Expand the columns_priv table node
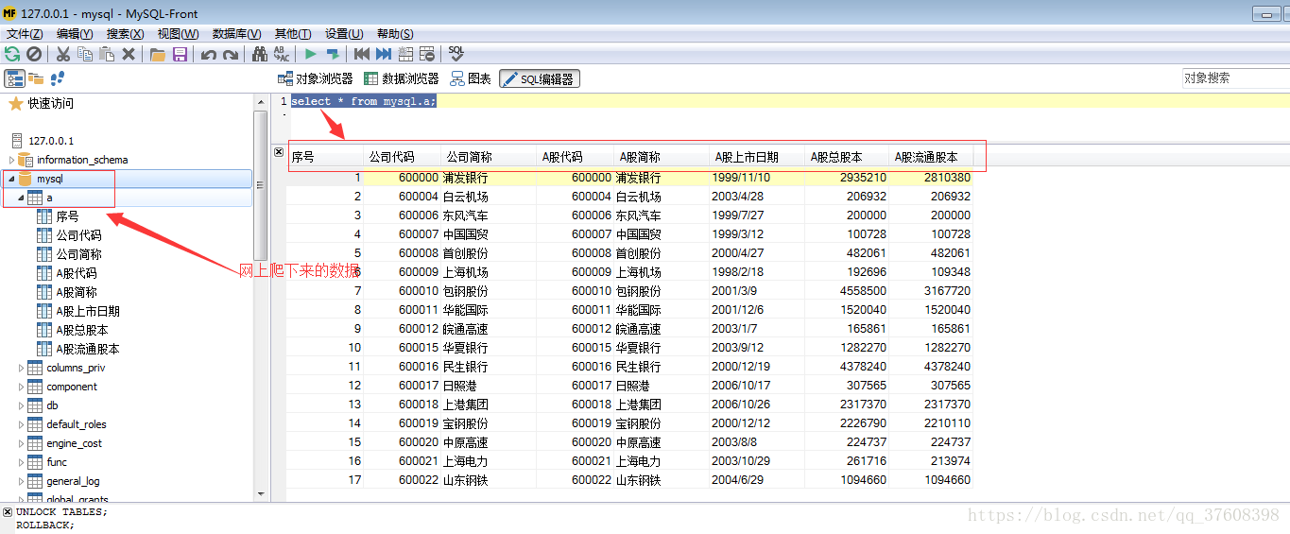The height and width of the screenshot is (534, 1290). [x=21, y=368]
